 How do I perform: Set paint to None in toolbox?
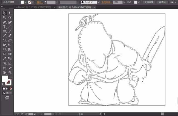10,89
